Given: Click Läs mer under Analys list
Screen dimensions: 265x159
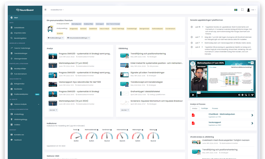Looking at the screenshot, I should [53, 110].
